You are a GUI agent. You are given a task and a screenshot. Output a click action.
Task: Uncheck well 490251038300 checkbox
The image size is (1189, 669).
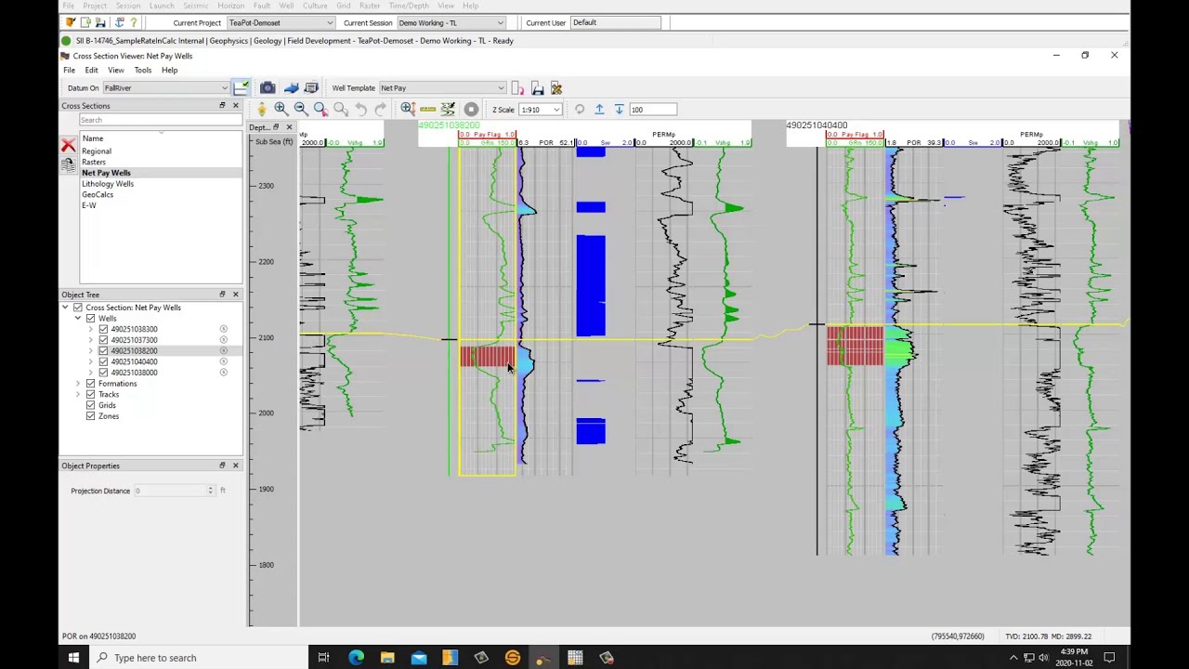(x=103, y=329)
